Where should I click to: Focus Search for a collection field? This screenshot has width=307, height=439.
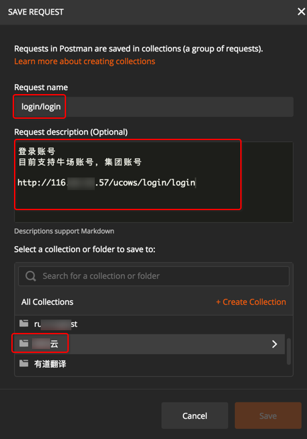click(153, 276)
